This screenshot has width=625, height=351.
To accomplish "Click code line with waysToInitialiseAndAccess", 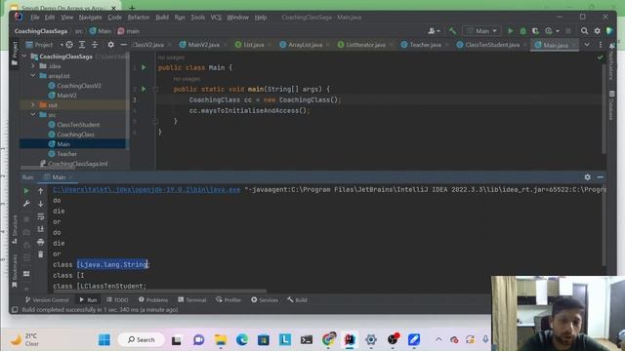I will click(x=250, y=110).
